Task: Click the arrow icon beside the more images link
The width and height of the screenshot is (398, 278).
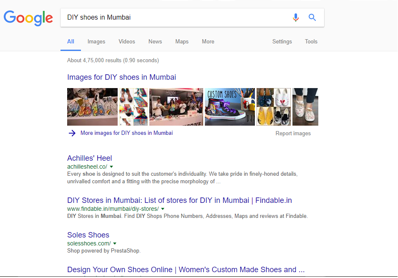Action: coord(72,133)
